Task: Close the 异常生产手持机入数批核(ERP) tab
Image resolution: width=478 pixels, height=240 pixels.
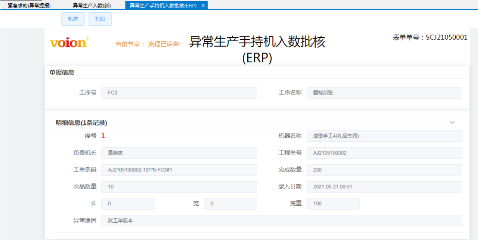Action: (203, 5)
